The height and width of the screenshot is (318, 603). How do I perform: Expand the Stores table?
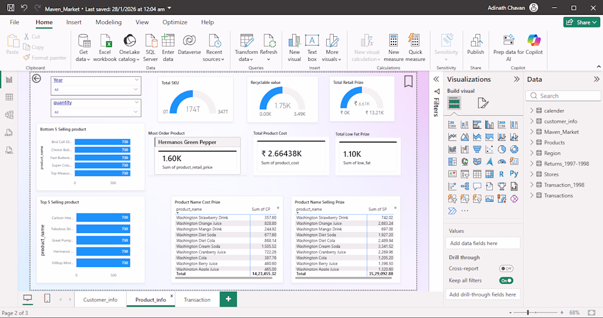(x=532, y=174)
